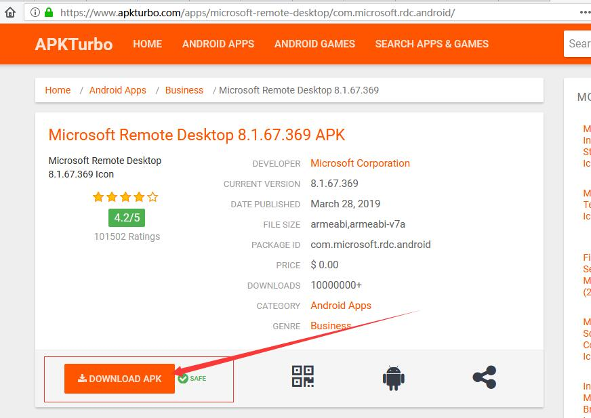Click the Android robot icon
Screen dimensions: 591x418
click(394, 377)
